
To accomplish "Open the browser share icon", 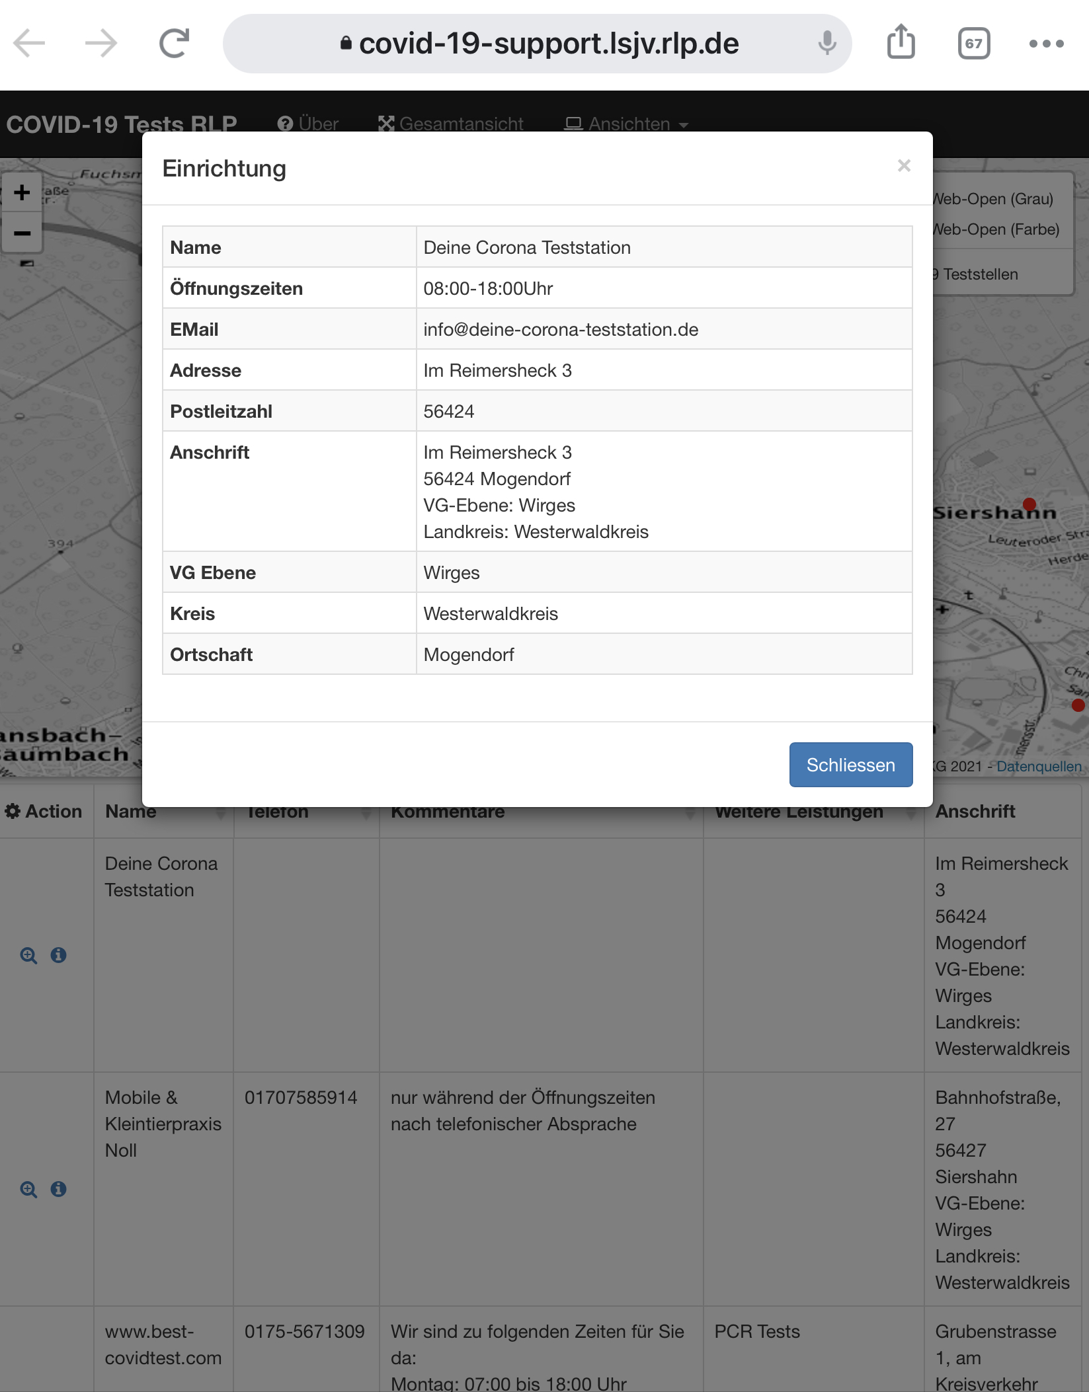I will coord(901,42).
